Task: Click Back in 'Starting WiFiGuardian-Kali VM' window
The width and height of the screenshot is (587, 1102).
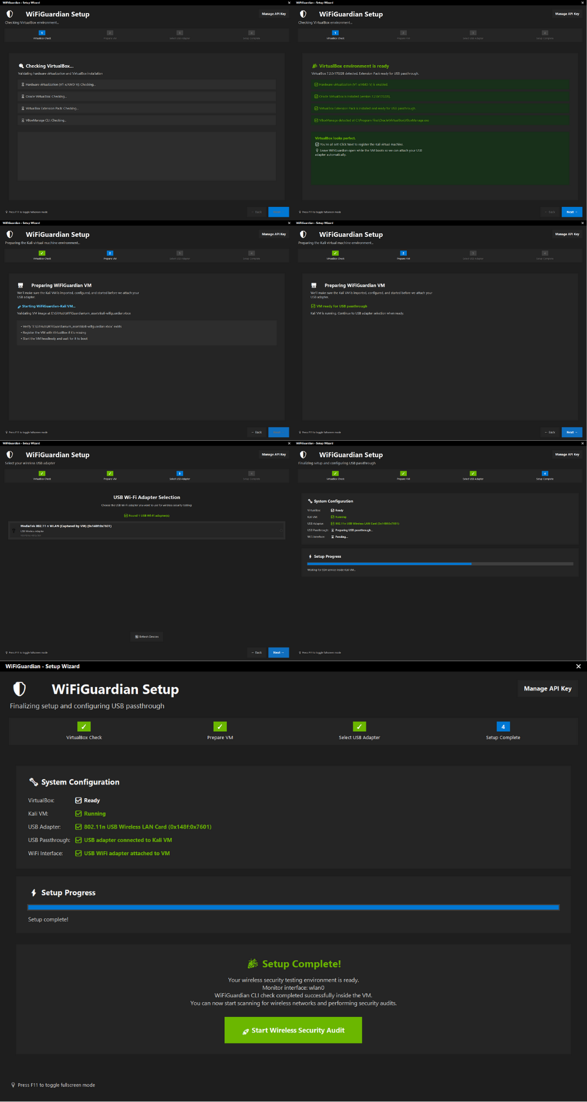Action: pos(257,432)
